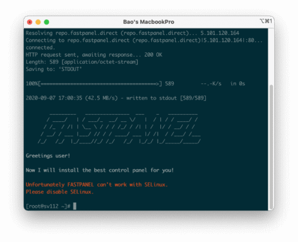This screenshot has height=242, width=298.
Task: Click the yellow minimize window button
Action: (x=38, y=22)
